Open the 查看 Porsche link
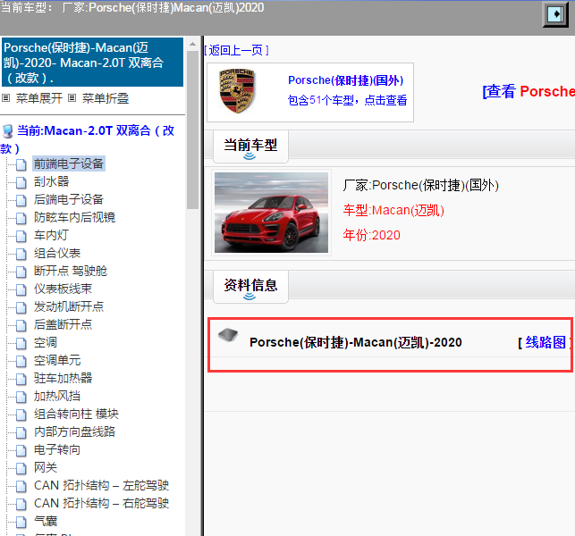 pos(528,91)
